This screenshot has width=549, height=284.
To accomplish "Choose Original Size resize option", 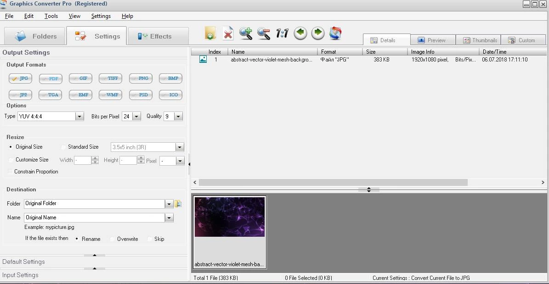I will (11, 147).
